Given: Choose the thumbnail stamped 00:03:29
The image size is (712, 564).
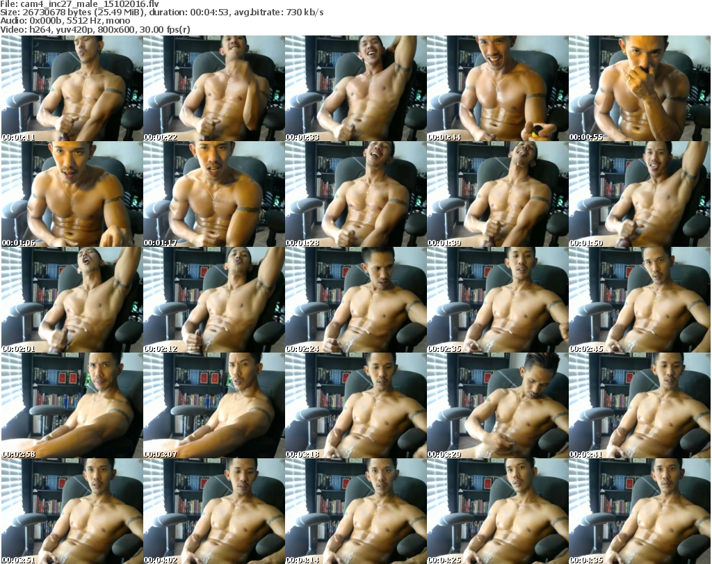Looking at the screenshot, I should click(497, 405).
